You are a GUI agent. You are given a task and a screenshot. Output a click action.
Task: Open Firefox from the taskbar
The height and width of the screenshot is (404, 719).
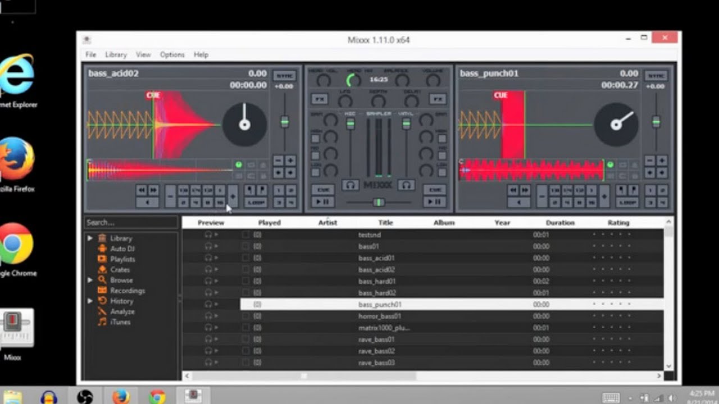pos(121,396)
